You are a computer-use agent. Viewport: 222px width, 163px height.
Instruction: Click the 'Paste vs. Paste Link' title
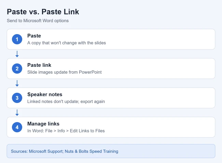click(x=43, y=12)
